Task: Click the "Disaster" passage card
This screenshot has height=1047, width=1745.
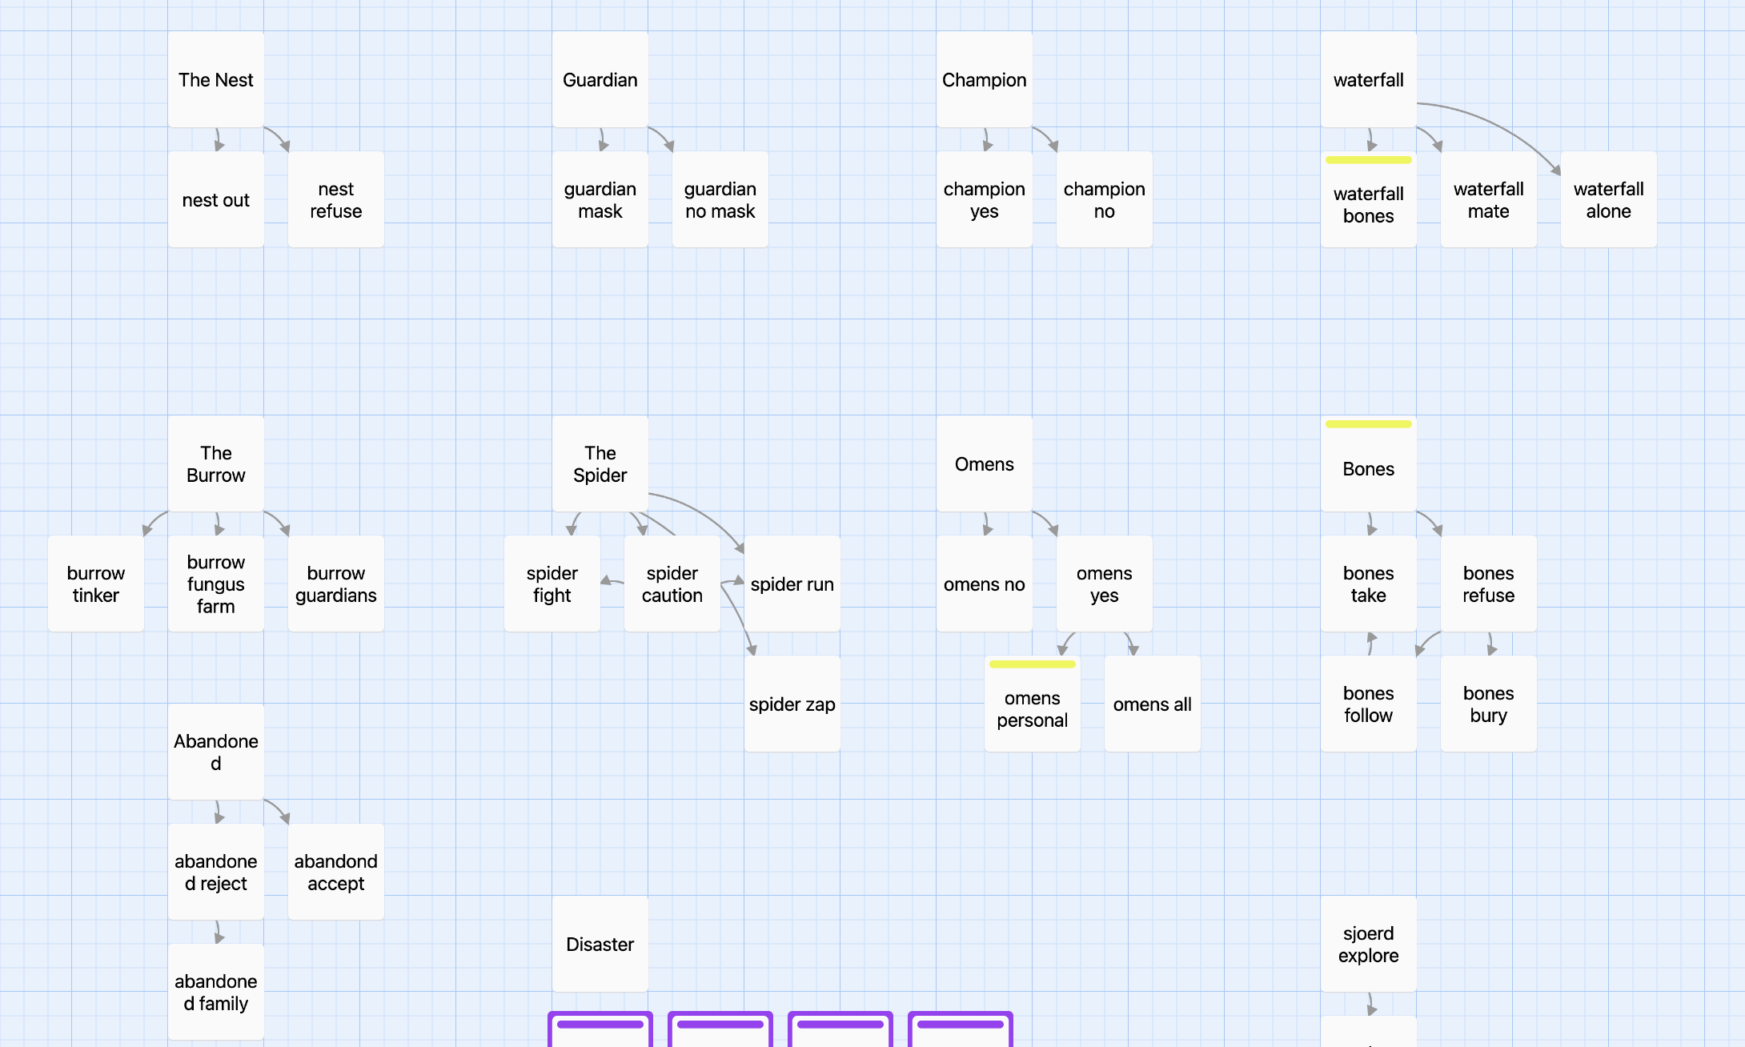Action: (x=600, y=944)
